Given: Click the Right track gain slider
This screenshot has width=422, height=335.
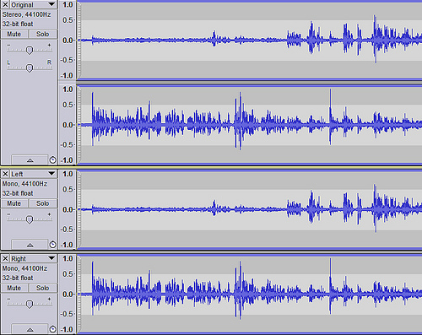Looking at the screenshot, I should click(30, 304).
